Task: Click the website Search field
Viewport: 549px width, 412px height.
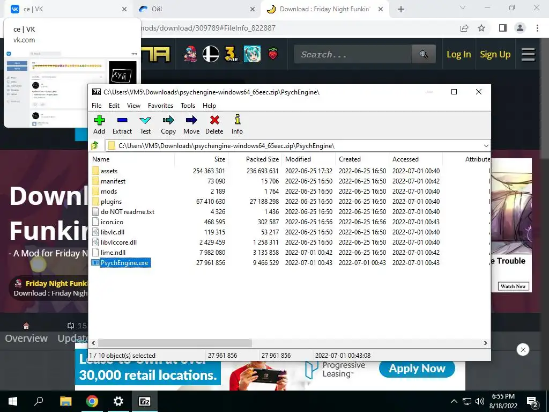Action: coord(353,54)
